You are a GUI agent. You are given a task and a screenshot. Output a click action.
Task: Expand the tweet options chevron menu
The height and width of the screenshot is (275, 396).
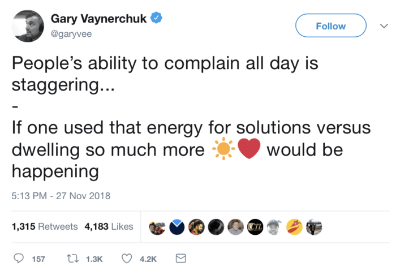pos(381,26)
